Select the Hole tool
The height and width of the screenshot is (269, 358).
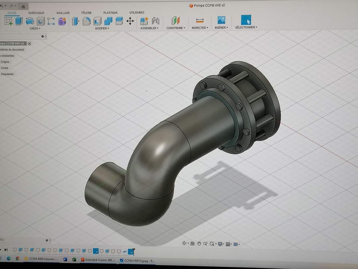coord(41,22)
